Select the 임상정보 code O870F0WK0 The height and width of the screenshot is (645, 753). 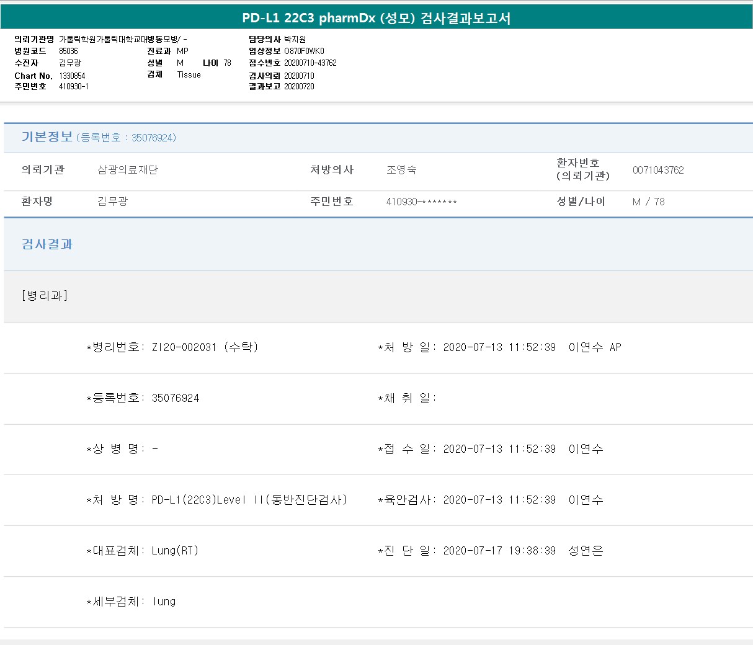[x=304, y=51]
